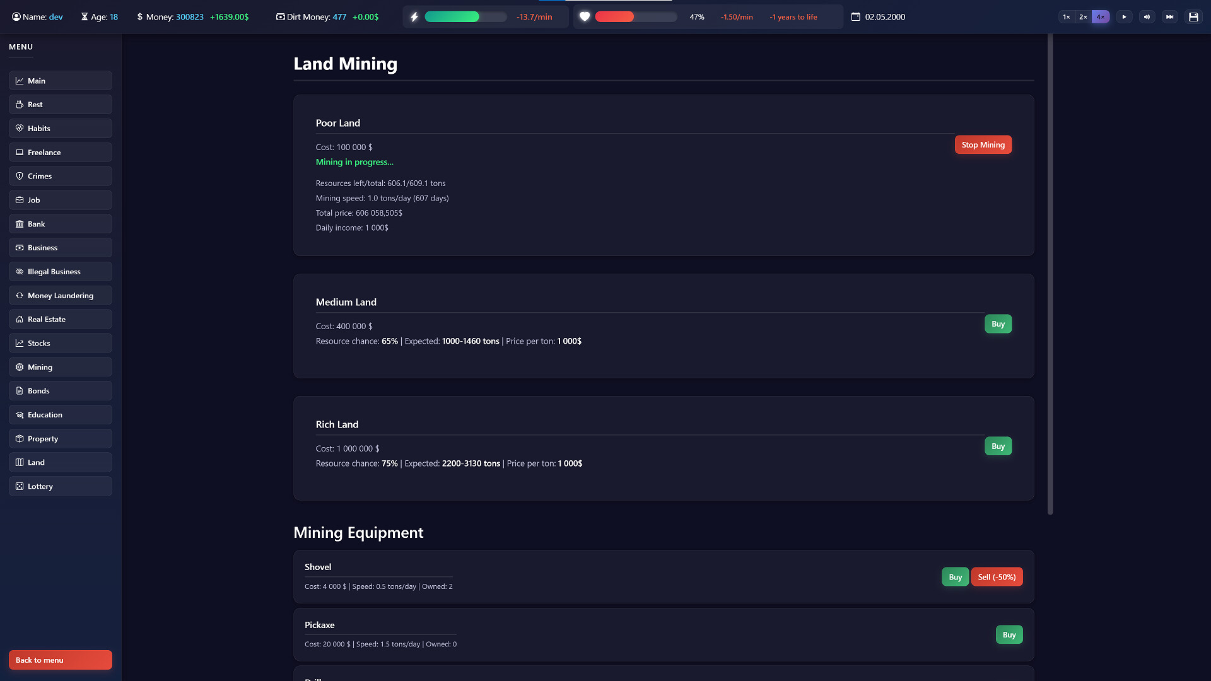Open the Mining section from the sidebar
This screenshot has height=681, width=1211.
pos(60,366)
